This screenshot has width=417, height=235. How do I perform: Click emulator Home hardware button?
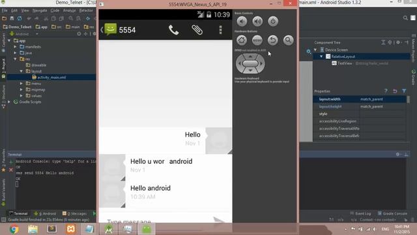[x=242, y=40]
